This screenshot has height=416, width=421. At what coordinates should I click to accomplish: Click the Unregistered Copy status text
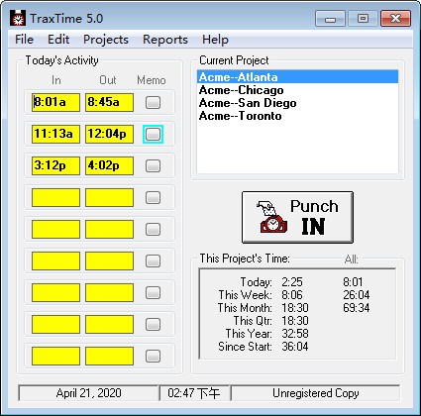pos(316,393)
